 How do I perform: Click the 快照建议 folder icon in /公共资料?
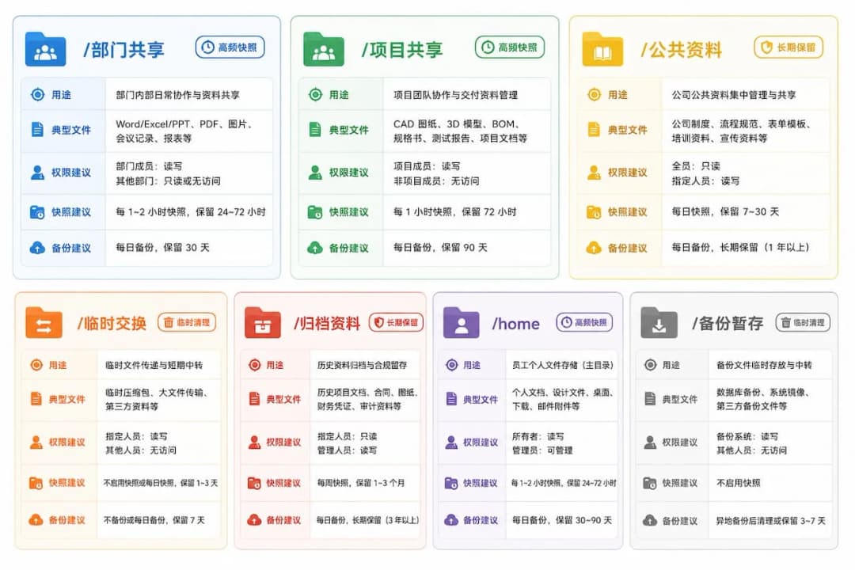(x=594, y=212)
